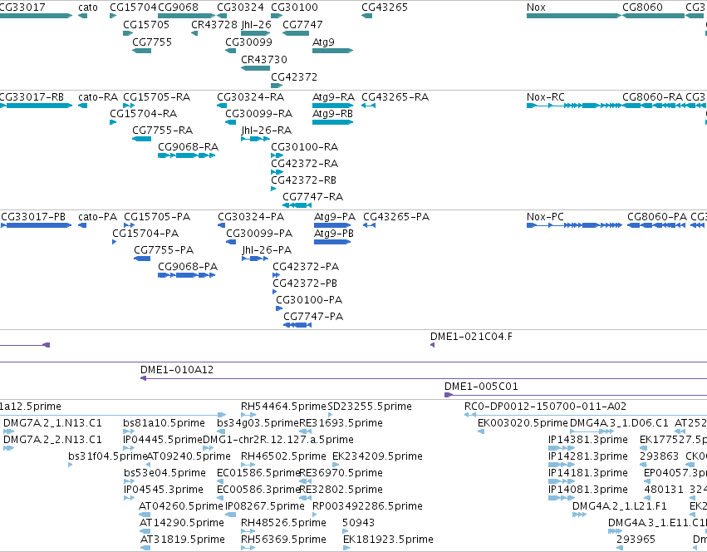Click the "Atg9" gene label

tap(323, 42)
